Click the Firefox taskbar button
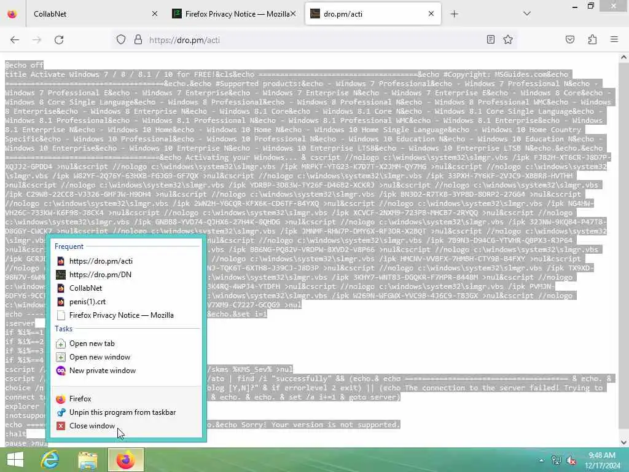Viewport: 629px width, 472px height. (x=126, y=460)
